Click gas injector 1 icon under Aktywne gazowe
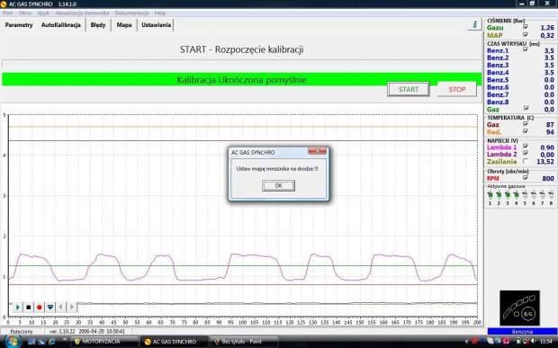The image size is (558, 348). point(490,195)
